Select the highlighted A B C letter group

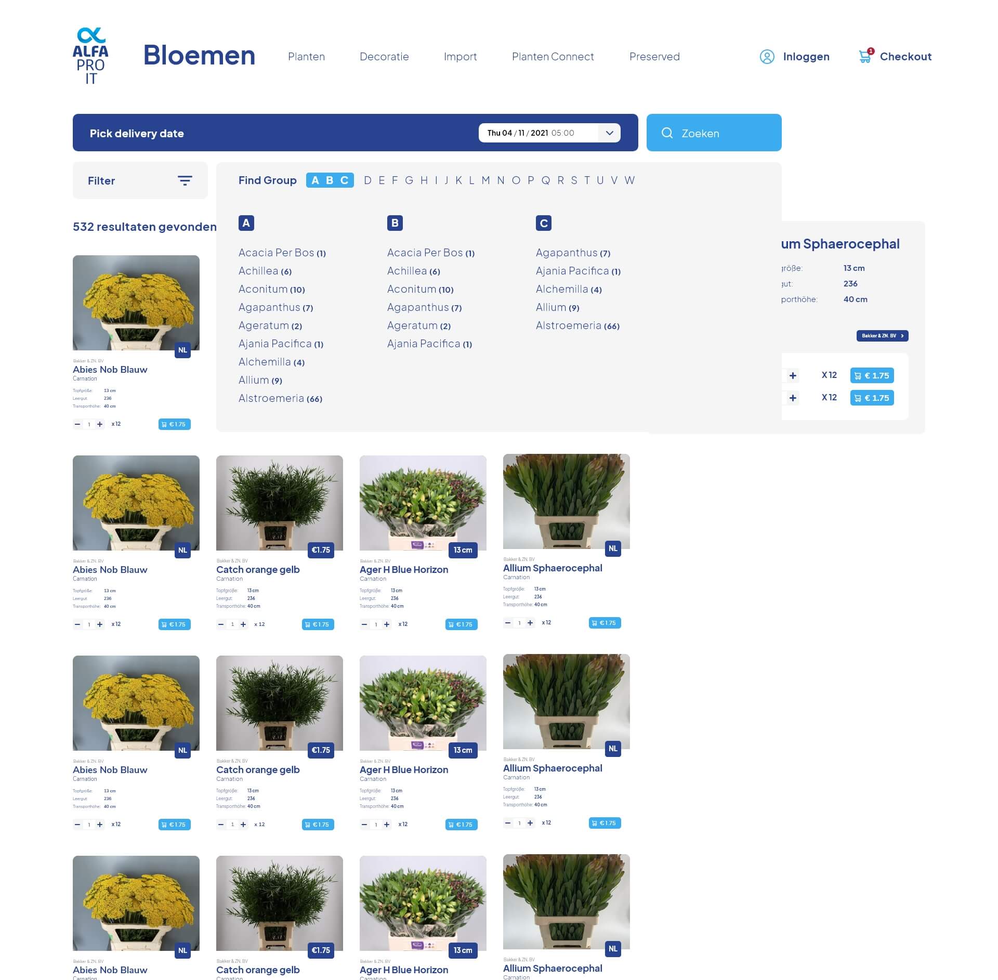coord(330,180)
